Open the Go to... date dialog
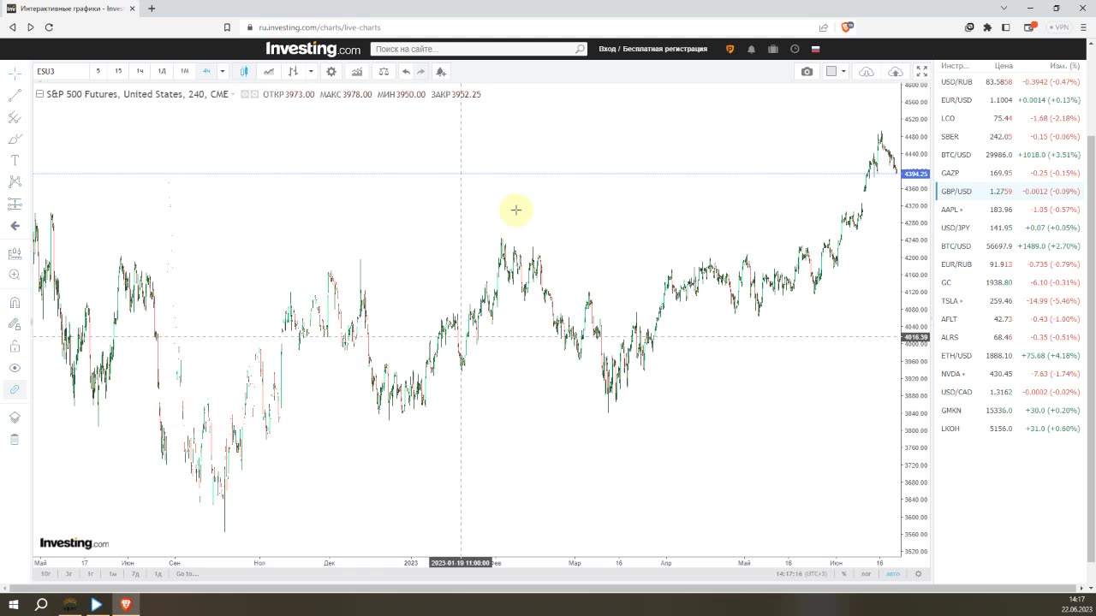Screen dimensions: 1096x616 [x=187, y=574]
